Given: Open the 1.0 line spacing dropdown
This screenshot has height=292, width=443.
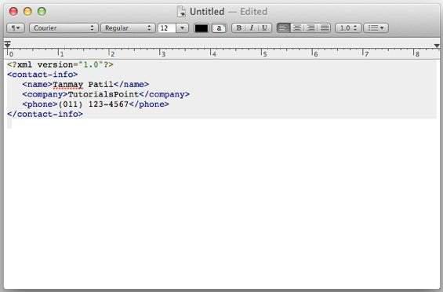Looking at the screenshot, I should click(x=348, y=28).
